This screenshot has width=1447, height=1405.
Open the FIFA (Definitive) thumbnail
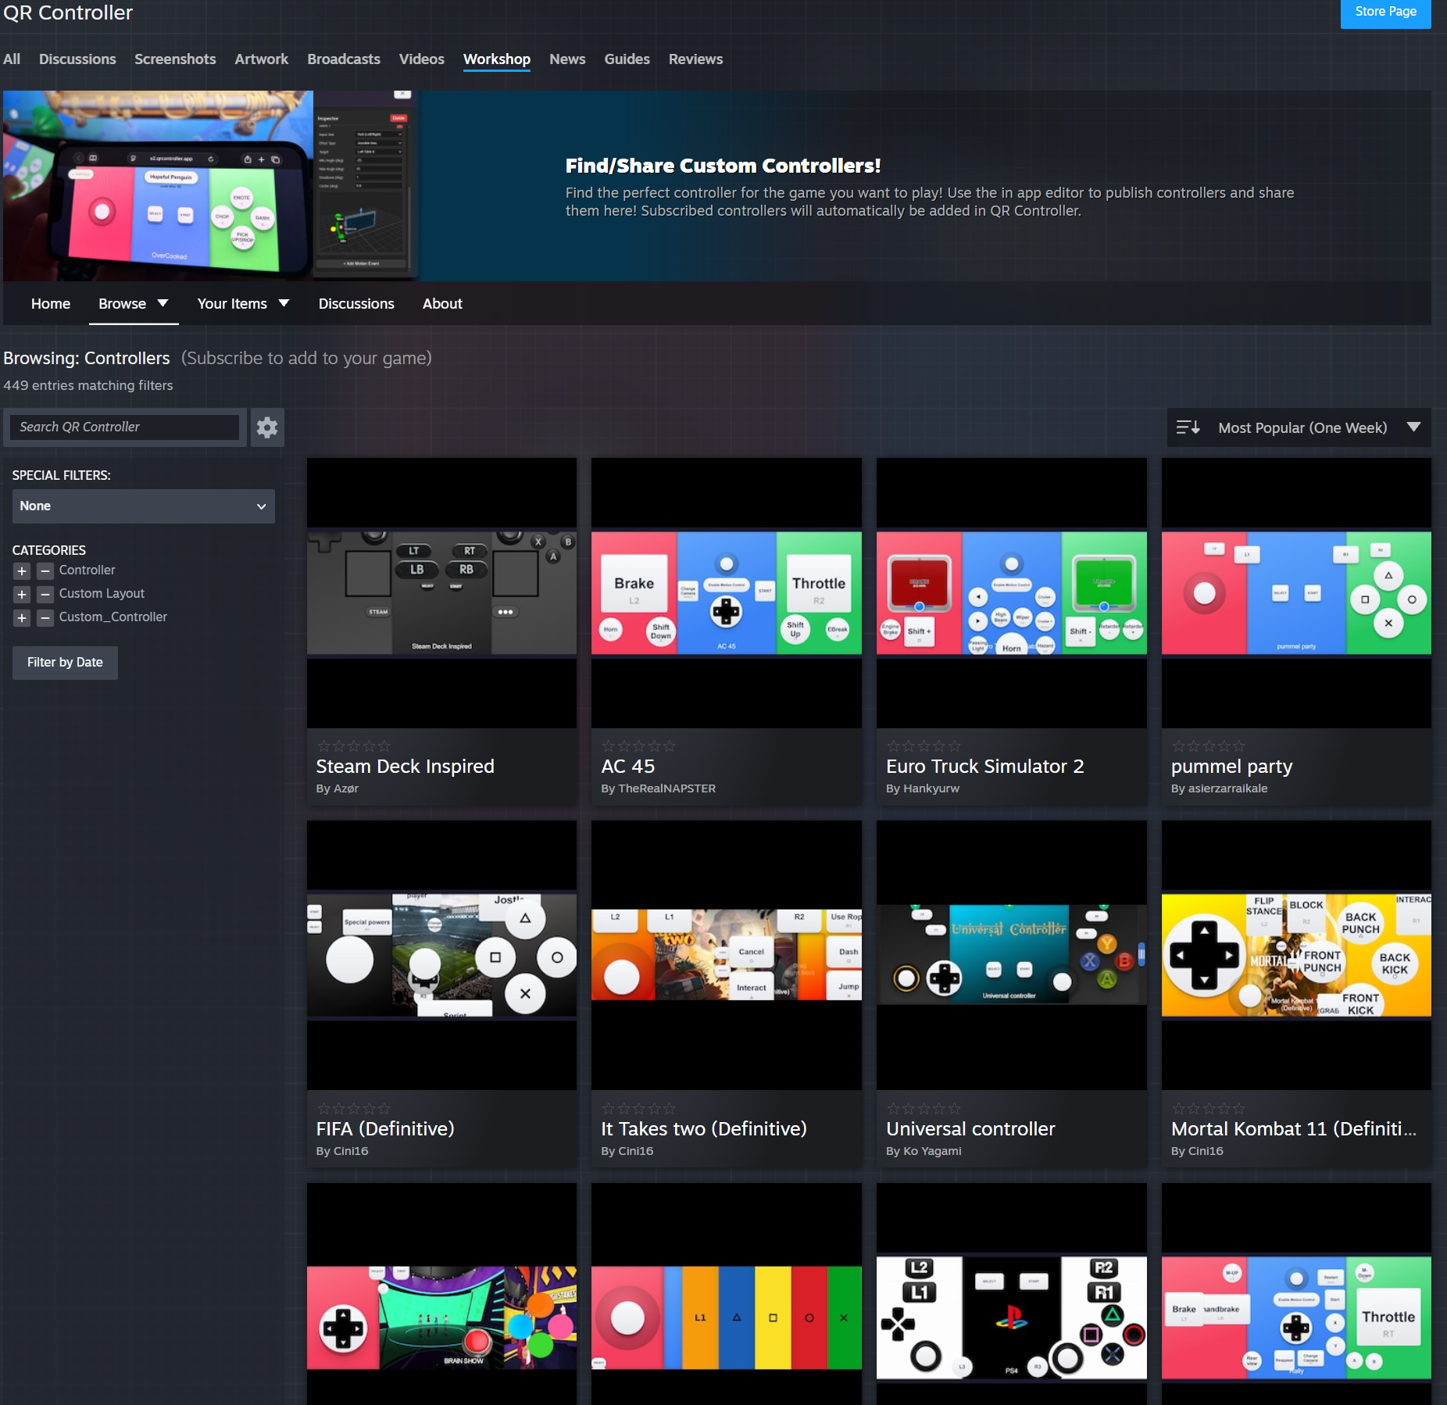click(441, 956)
